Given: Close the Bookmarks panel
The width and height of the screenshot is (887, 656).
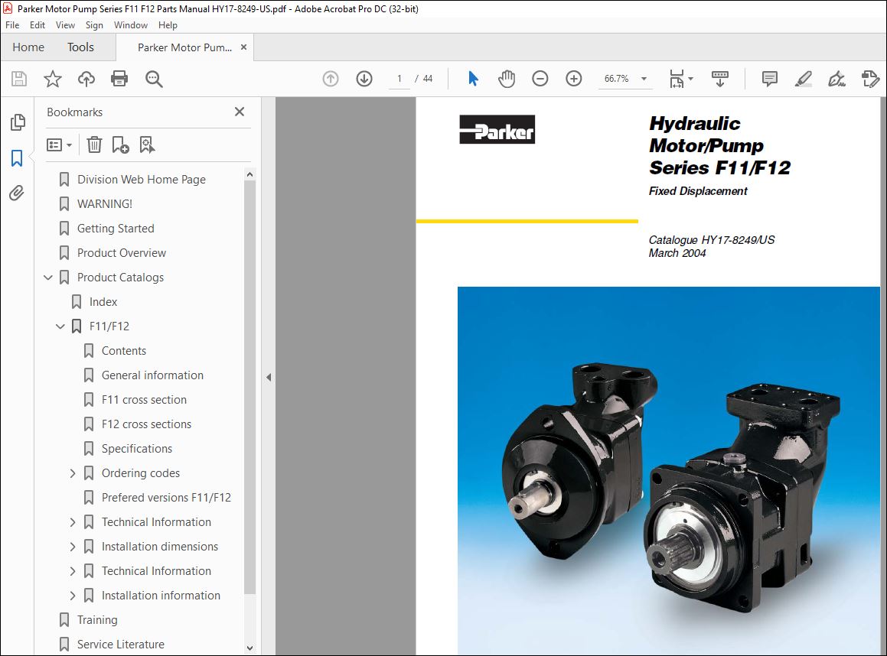Looking at the screenshot, I should click(x=240, y=112).
